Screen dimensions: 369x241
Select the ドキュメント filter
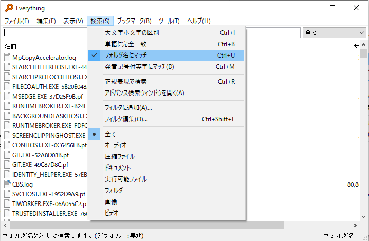click(166, 168)
